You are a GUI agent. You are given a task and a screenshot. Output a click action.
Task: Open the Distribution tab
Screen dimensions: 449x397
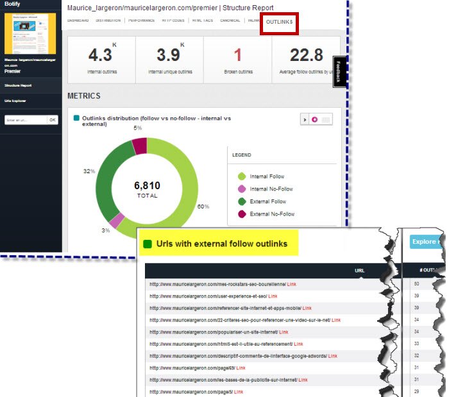[108, 21]
